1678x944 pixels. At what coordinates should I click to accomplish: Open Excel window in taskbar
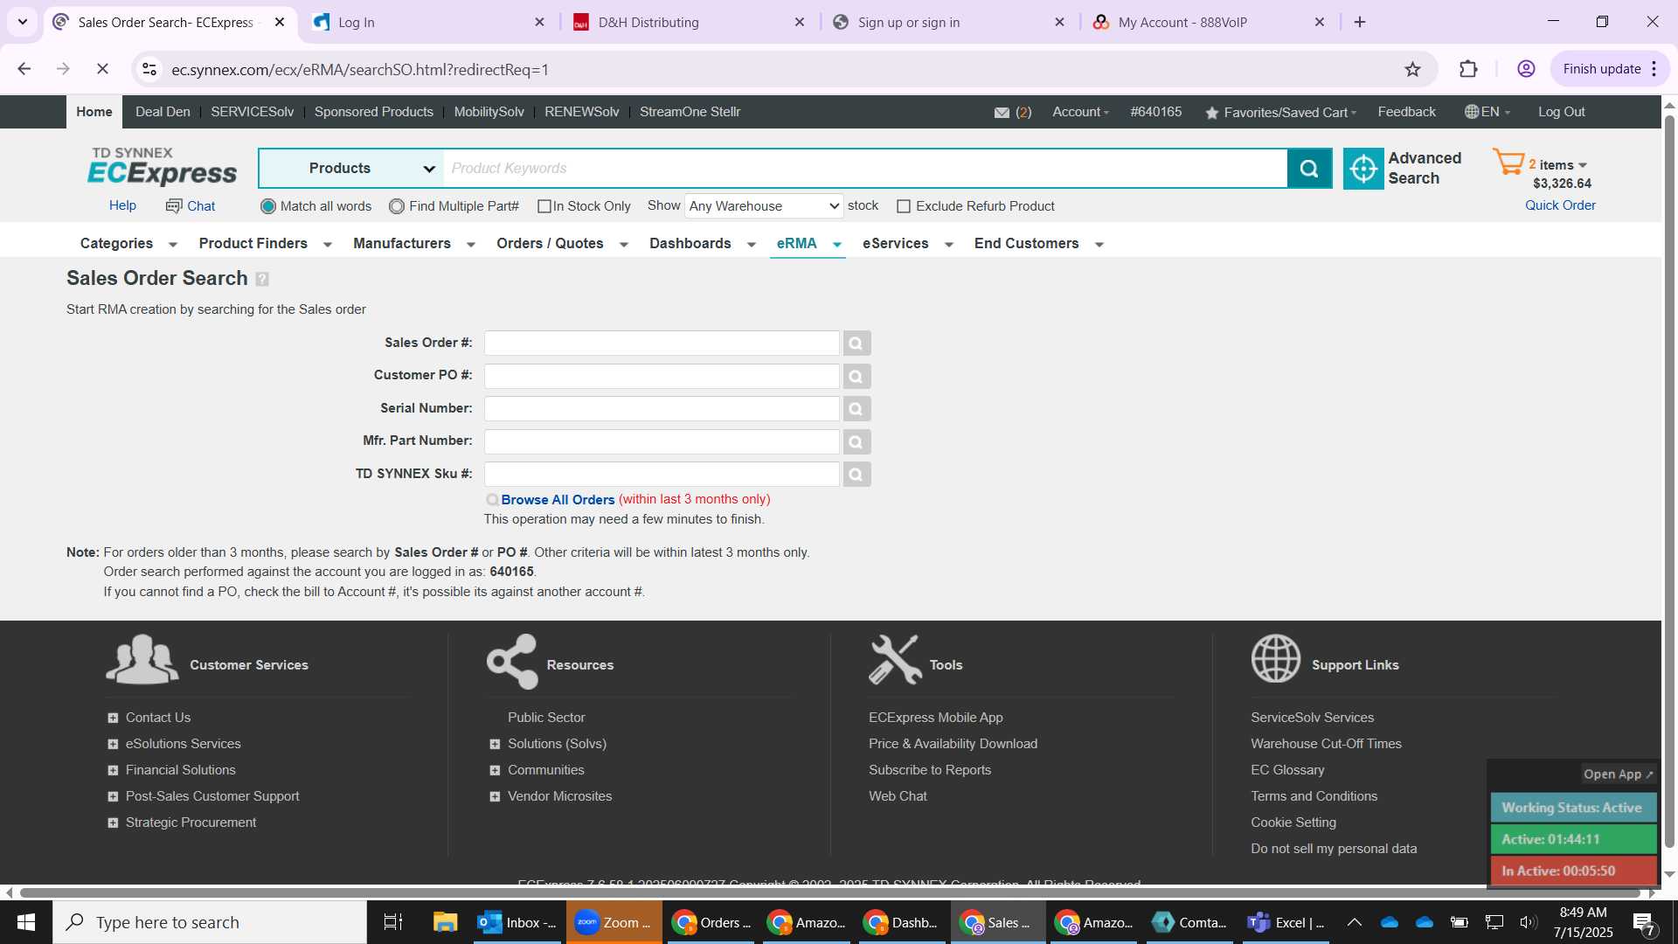click(1286, 922)
